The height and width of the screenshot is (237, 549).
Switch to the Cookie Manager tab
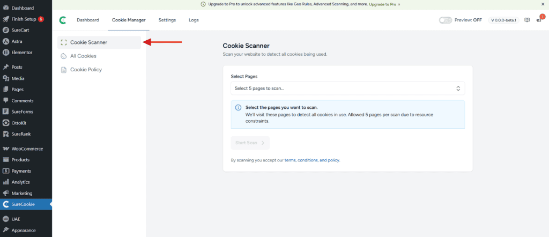[129, 20]
